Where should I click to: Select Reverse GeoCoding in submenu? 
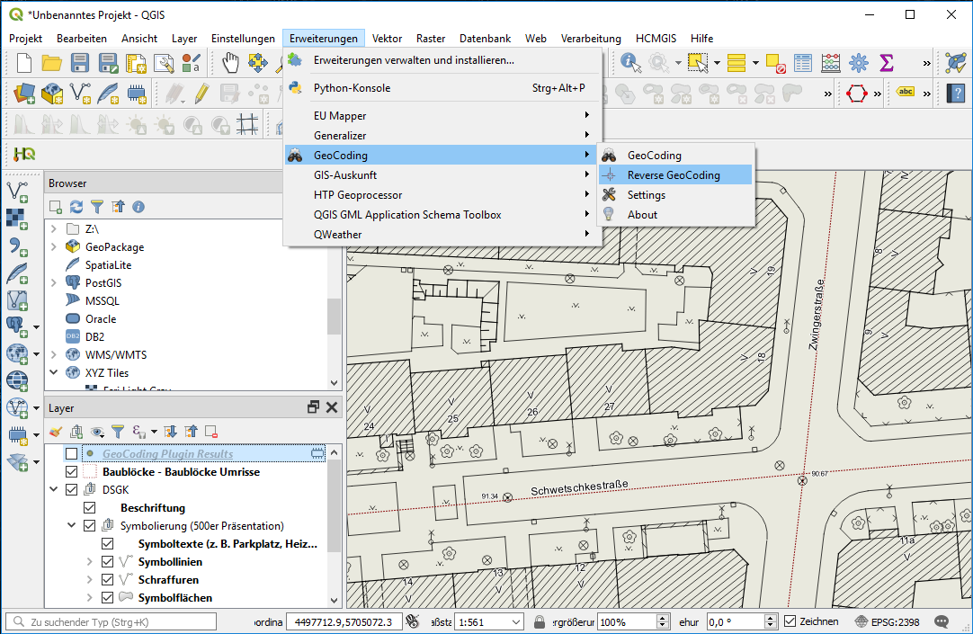tap(675, 175)
